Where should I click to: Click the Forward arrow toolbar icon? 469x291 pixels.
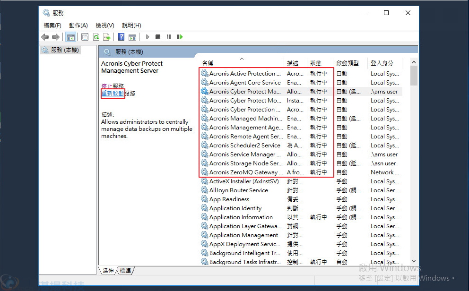tap(56, 37)
